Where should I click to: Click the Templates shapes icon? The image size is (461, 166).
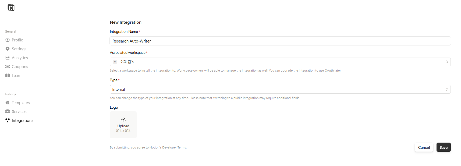(8, 103)
